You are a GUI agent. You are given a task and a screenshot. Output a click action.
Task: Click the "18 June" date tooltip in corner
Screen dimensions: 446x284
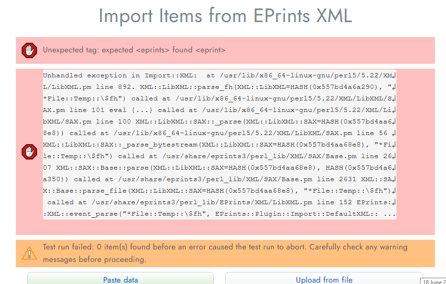(433, 282)
